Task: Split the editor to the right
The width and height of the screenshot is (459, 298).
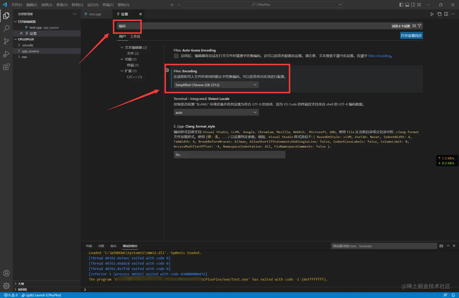Action: [446, 14]
